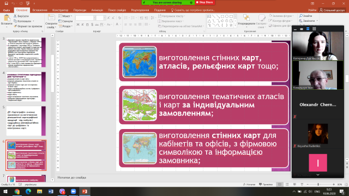Screen dimensions: 349x196
Task: Click Увійти sign-in link
Action: 312,10
